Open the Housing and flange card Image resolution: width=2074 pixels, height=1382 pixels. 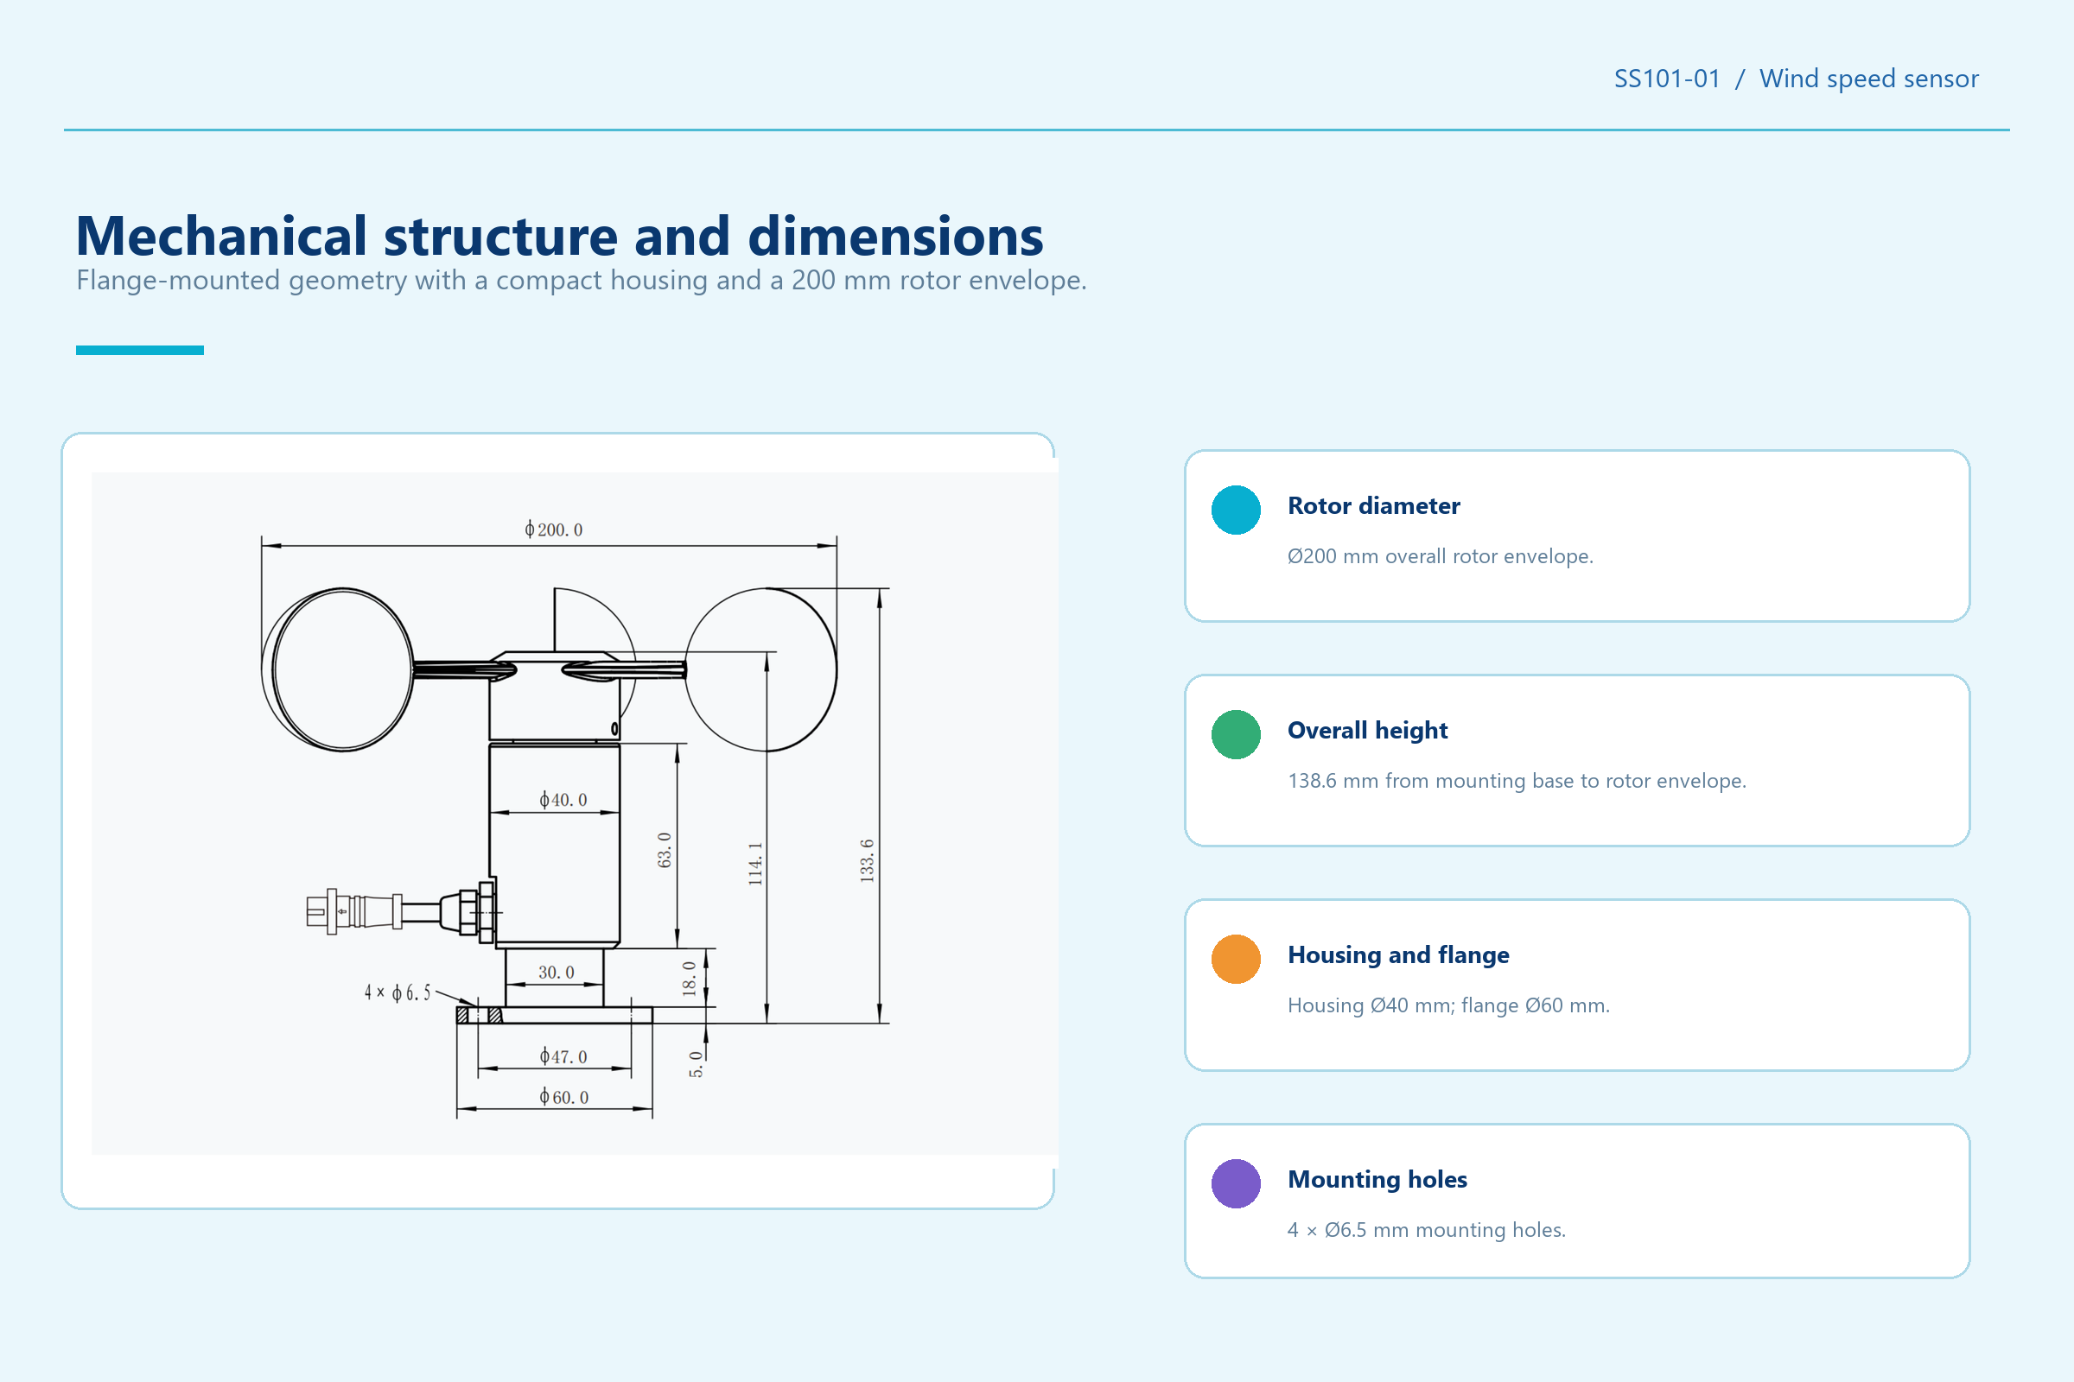click(x=1576, y=985)
